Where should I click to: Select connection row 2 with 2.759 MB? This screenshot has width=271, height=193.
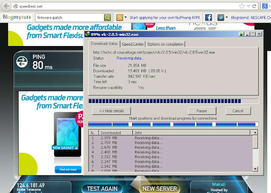coord(171,143)
